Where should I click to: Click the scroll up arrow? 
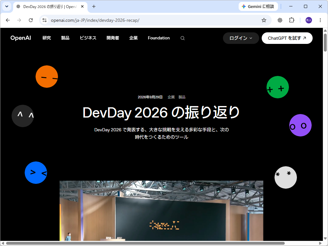(325, 30)
